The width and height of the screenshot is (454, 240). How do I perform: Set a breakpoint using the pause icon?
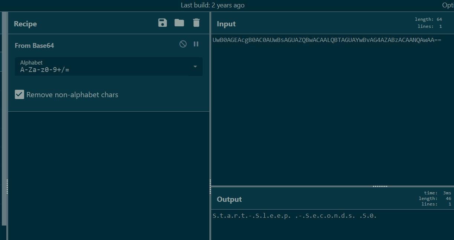click(x=196, y=44)
